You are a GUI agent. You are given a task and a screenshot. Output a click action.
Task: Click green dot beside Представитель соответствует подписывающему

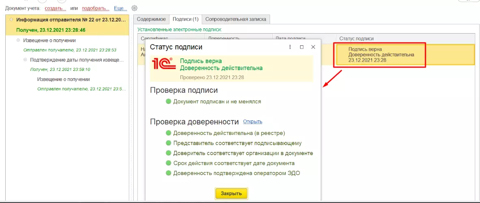point(168,143)
